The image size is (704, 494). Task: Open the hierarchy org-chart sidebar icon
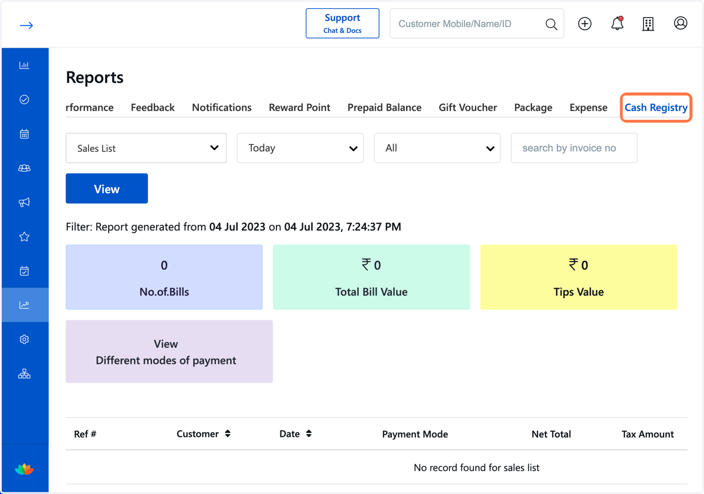click(x=24, y=374)
